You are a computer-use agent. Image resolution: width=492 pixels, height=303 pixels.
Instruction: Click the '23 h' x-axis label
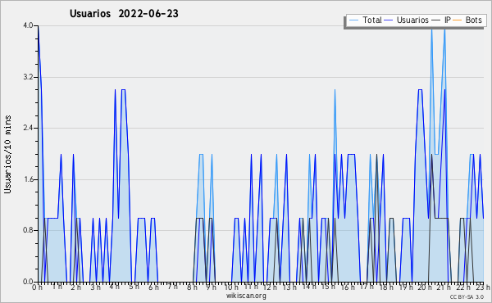pos(483,287)
